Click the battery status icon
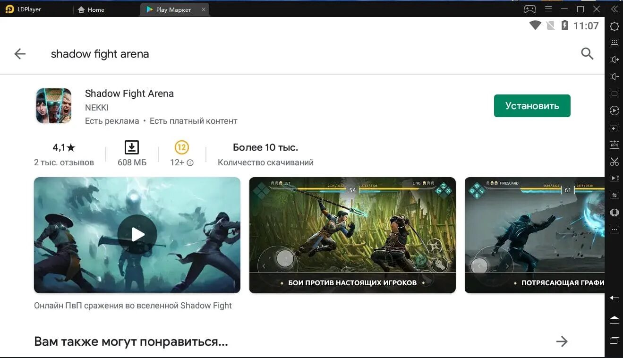Screen dimensions: 623x358 tap(564, 26)
